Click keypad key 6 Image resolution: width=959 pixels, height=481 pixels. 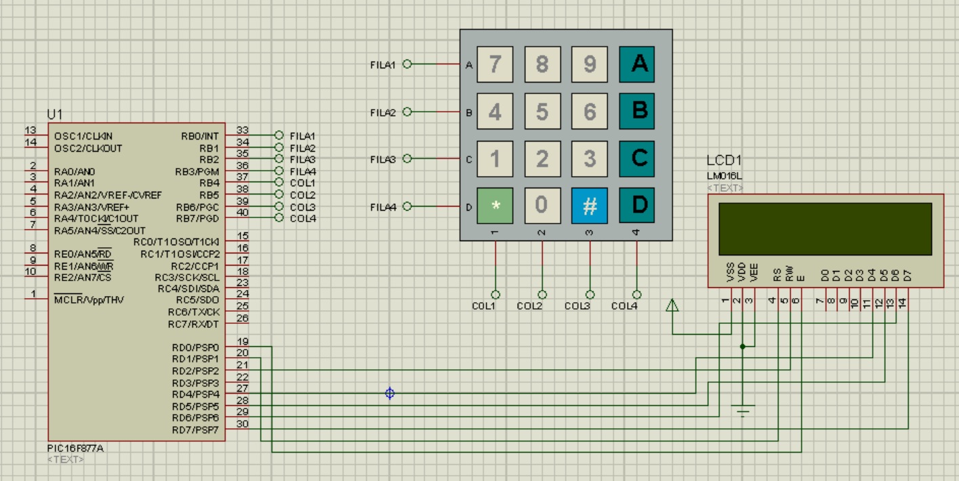pos(590,112)
